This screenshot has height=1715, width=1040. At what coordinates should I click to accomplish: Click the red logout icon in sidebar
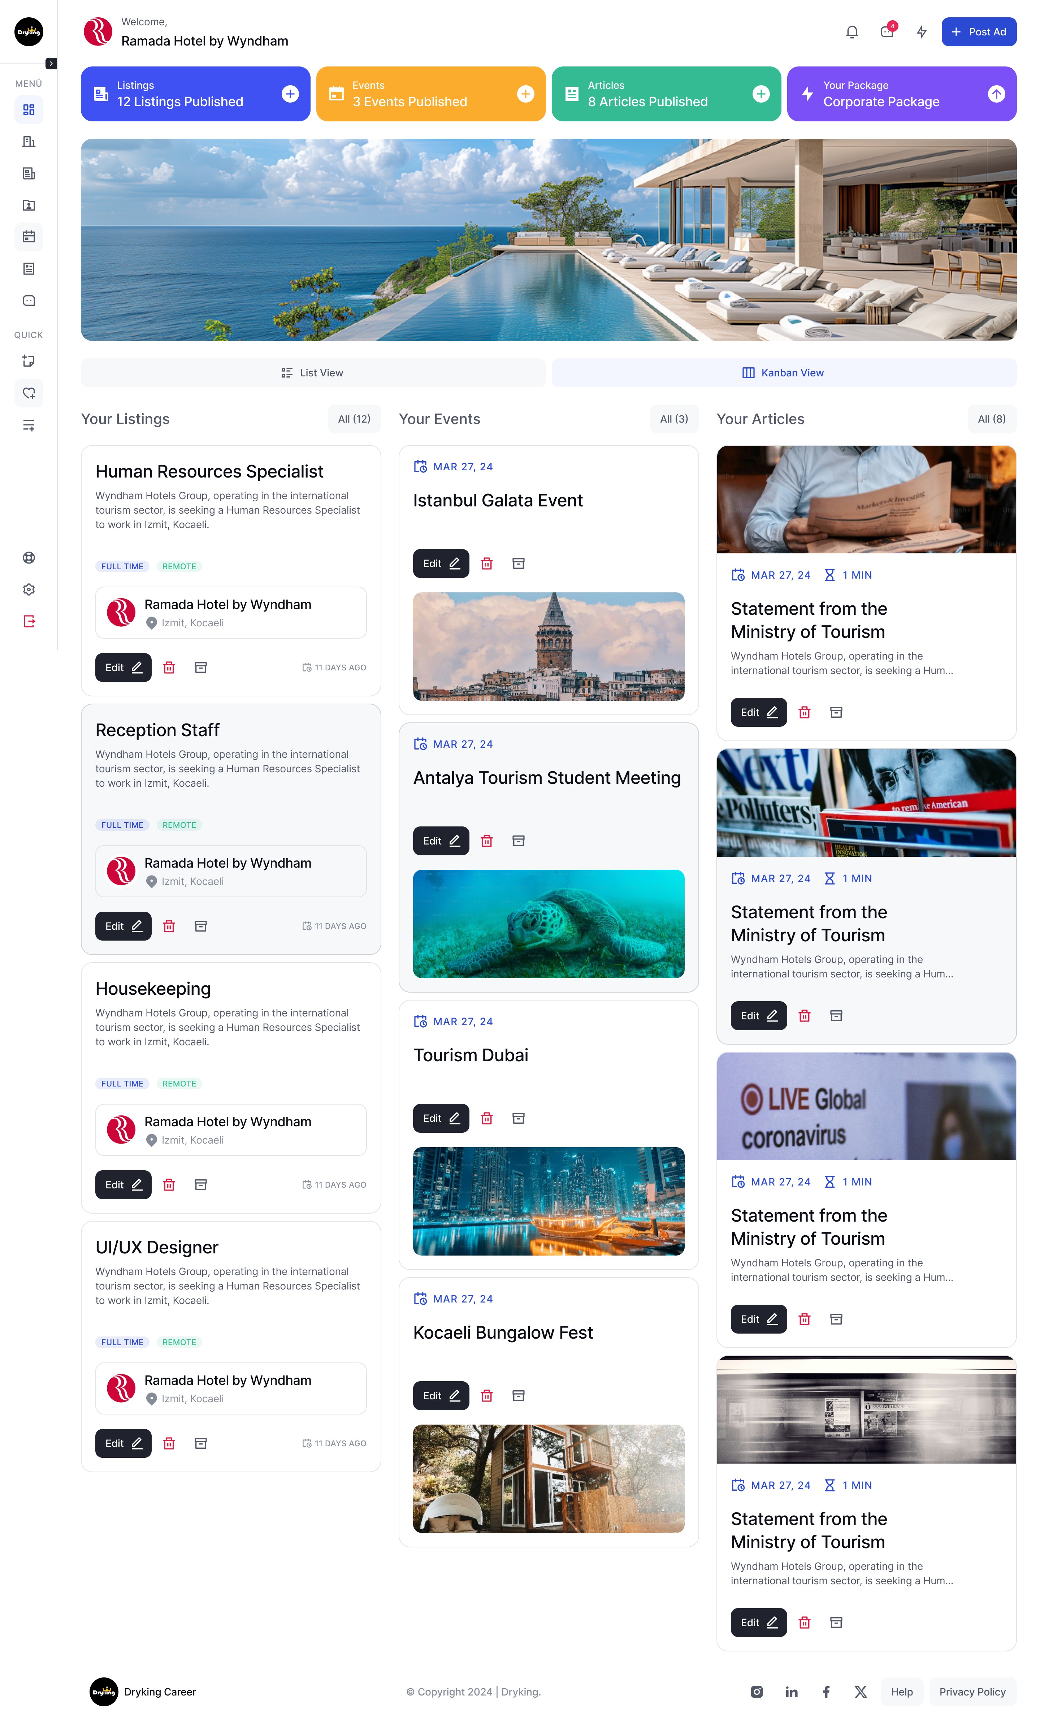point(29,621)
